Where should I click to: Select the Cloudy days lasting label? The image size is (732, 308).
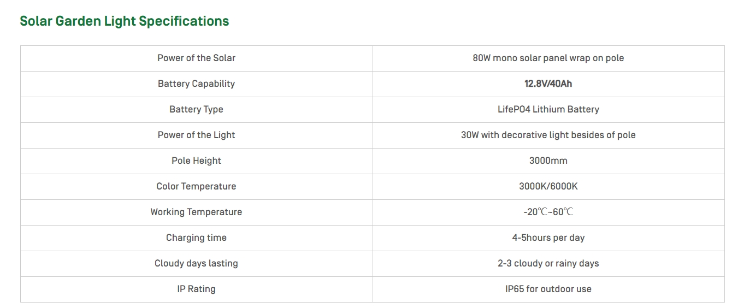(x=196, y=263)
